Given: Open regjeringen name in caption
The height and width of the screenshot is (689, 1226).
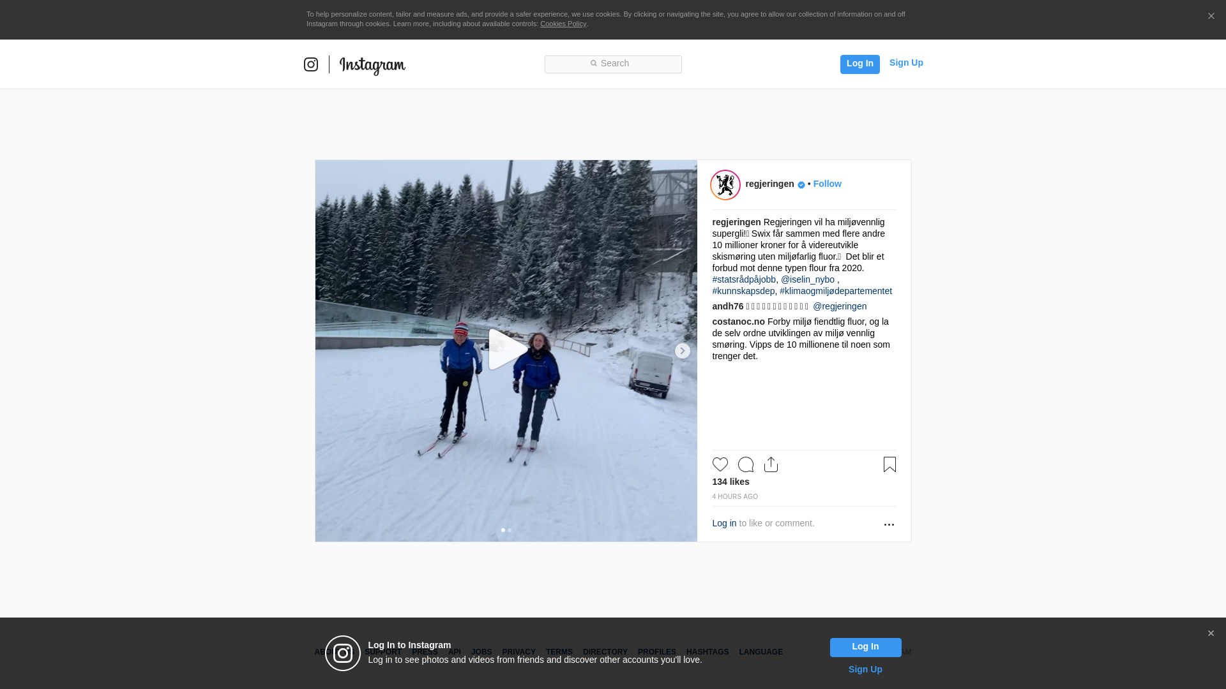Looking at the screenshot, I should coord(736,222).
